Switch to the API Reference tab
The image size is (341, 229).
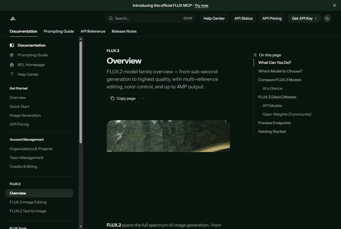93,31
